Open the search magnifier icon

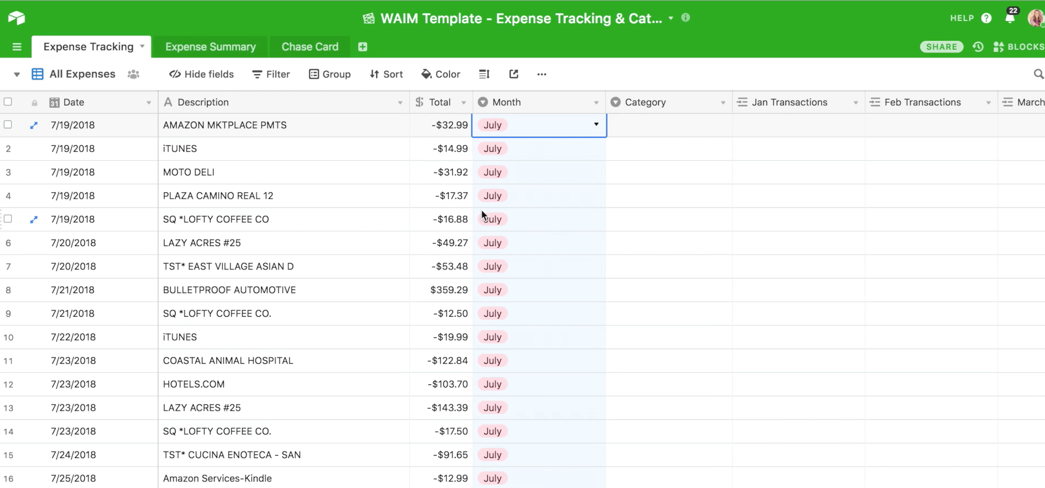click(1038, 74)
